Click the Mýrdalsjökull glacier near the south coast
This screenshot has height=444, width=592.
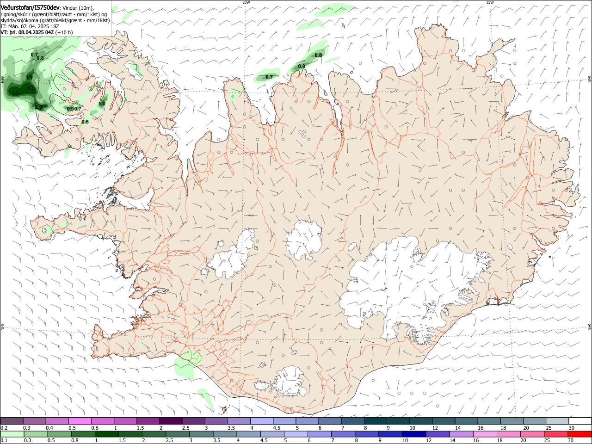290,382
